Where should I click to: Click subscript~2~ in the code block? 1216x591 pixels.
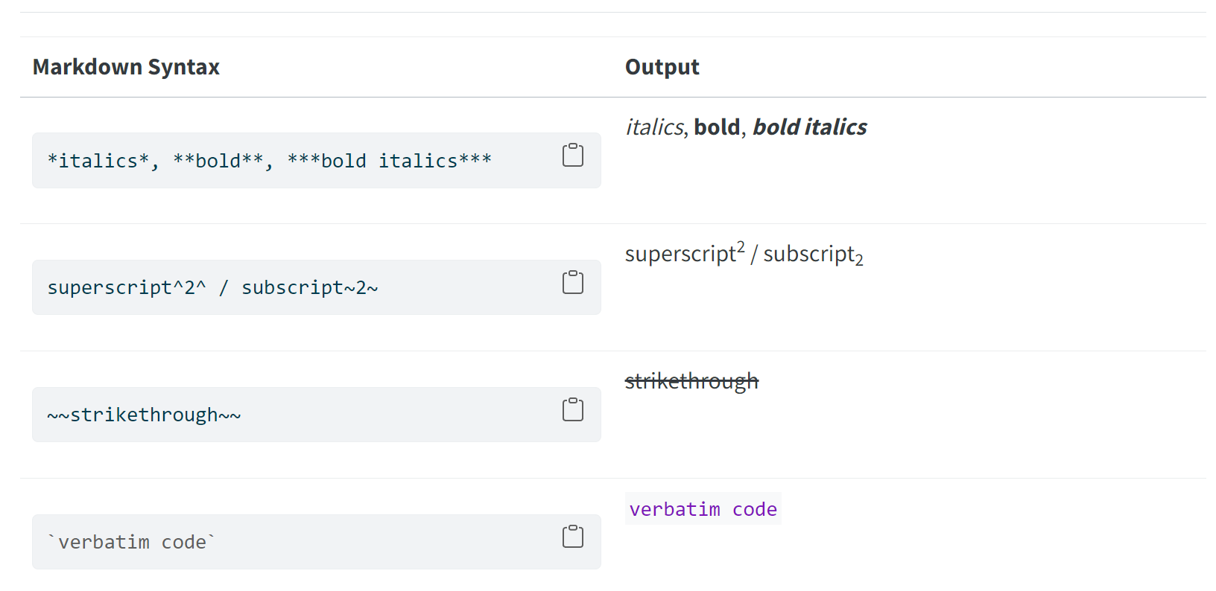click(309, 288)
